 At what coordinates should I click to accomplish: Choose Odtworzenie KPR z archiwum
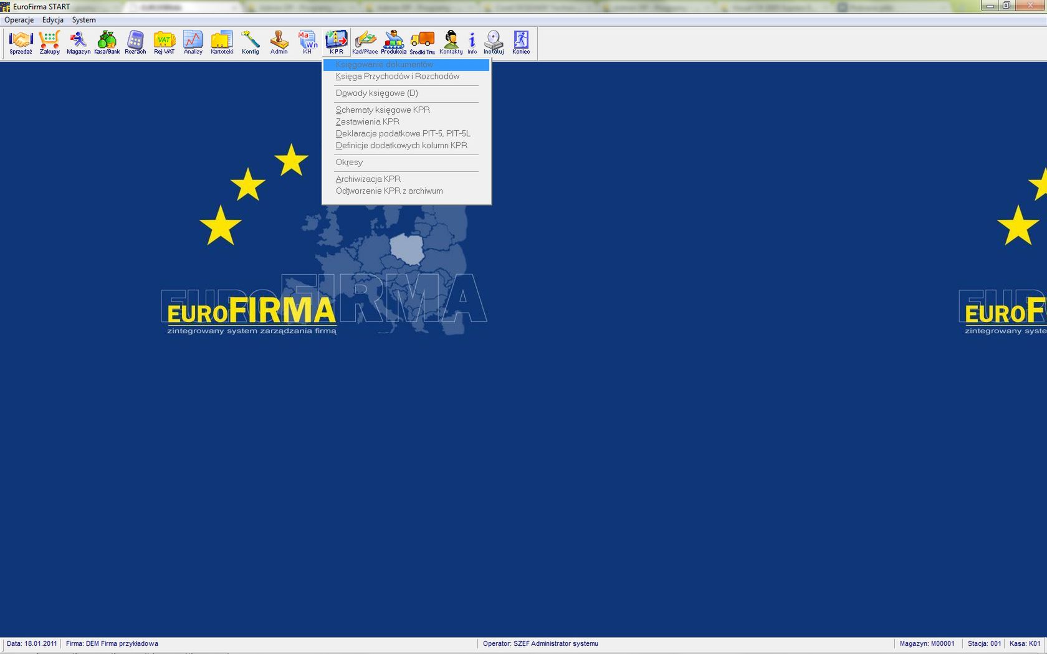[x=406, y=191]
